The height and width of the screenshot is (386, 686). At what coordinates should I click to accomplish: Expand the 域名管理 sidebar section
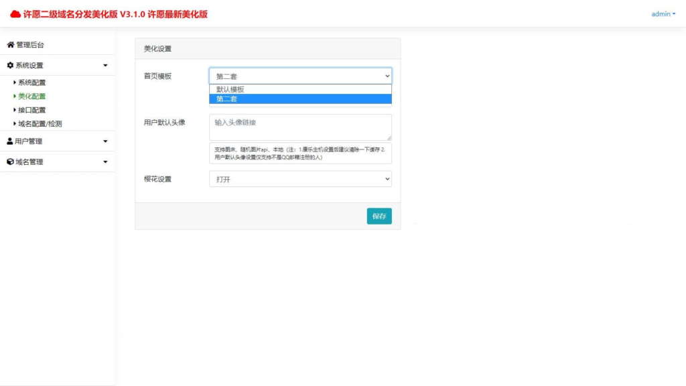click(105, 162)
